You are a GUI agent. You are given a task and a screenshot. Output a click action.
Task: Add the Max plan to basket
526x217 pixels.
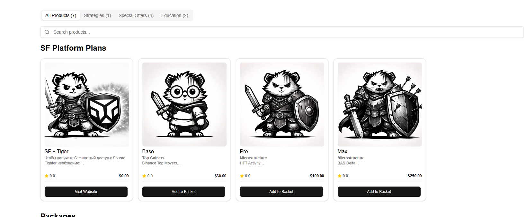pos(379,192)
